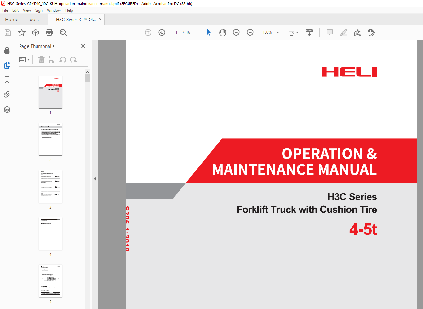Close the H3C-Series document tab

pyautogui.click(x=100, y=20)
